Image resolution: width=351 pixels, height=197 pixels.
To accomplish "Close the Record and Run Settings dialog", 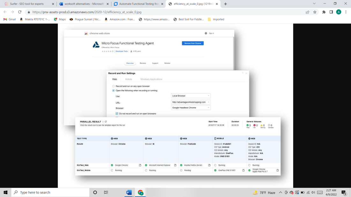I will click(246, 73).
